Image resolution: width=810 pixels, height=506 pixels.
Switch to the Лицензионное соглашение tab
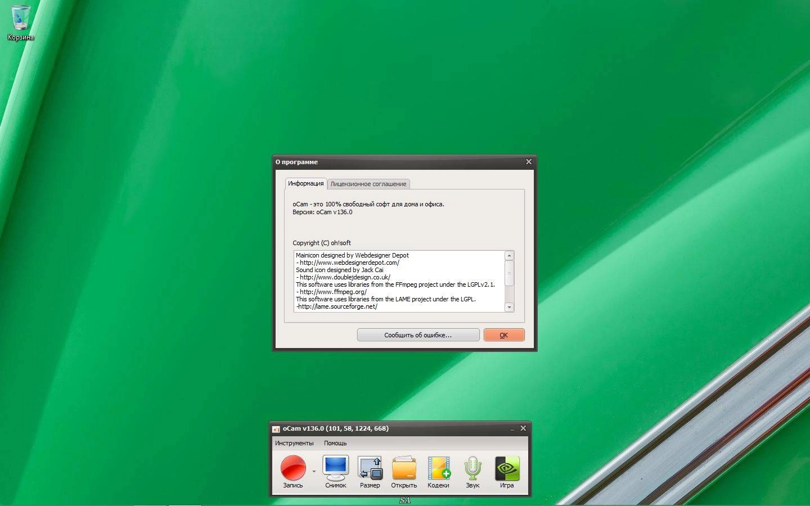368,184
